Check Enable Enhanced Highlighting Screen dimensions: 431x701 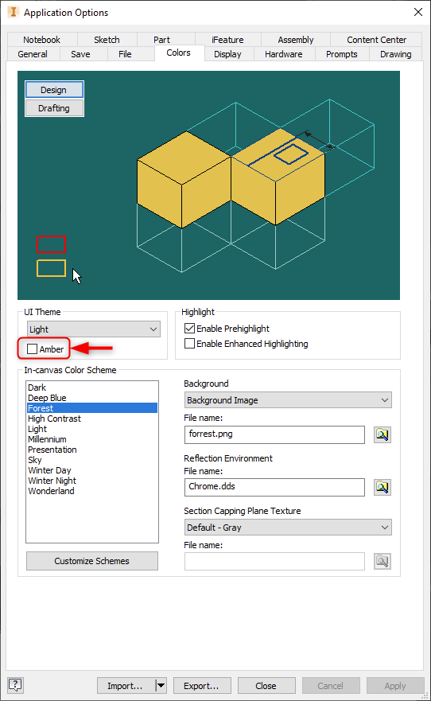pyautogui.click(x=190, y=344)
